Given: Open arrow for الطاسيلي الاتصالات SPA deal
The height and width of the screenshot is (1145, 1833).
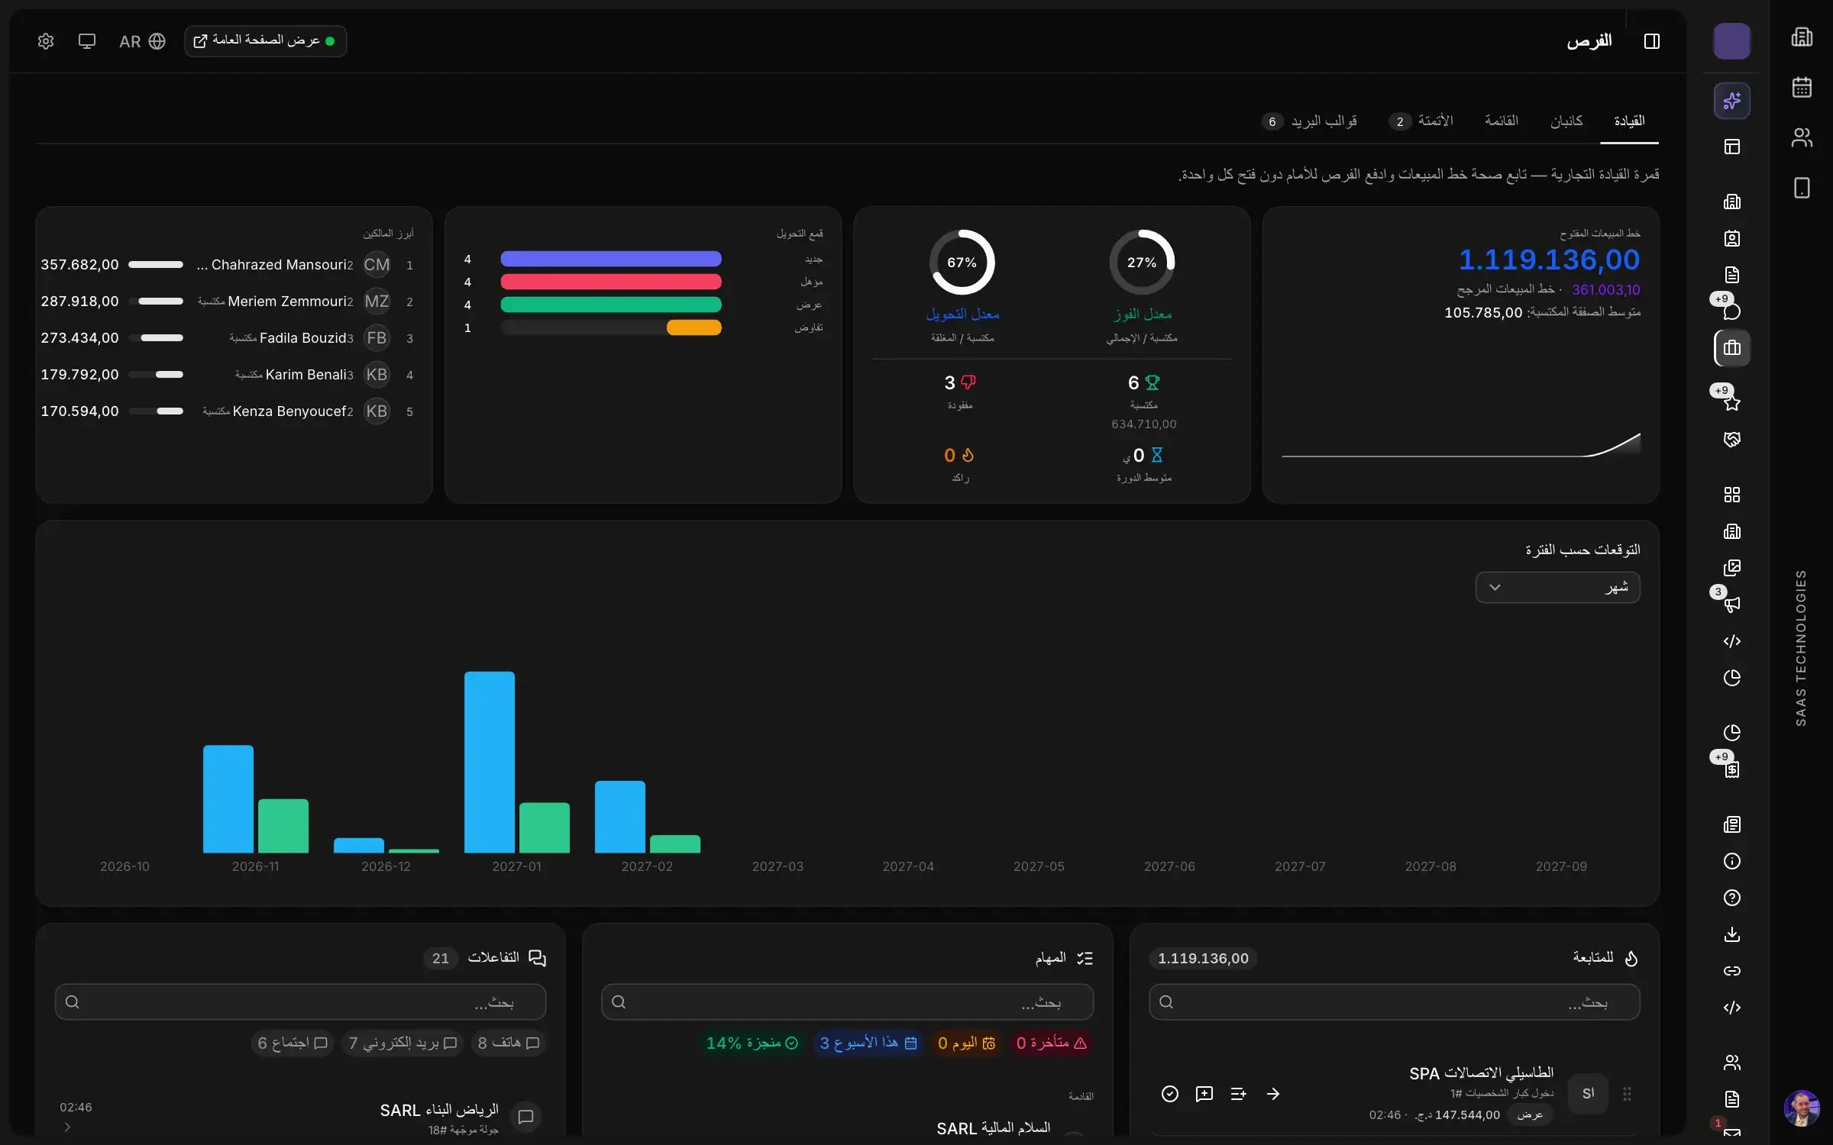Looking at the screenshot, I should click(1272, 1094).
